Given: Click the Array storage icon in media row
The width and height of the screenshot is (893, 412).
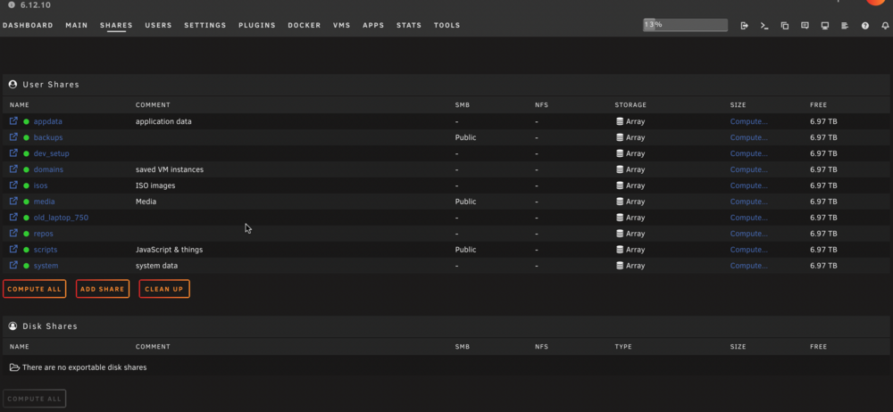Looking at the screenshot, I should (x=620, y=202).
